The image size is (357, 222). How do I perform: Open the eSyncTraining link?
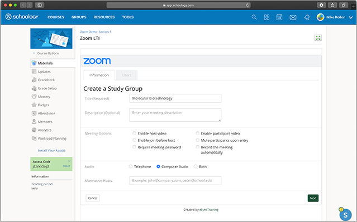point(209,210)
